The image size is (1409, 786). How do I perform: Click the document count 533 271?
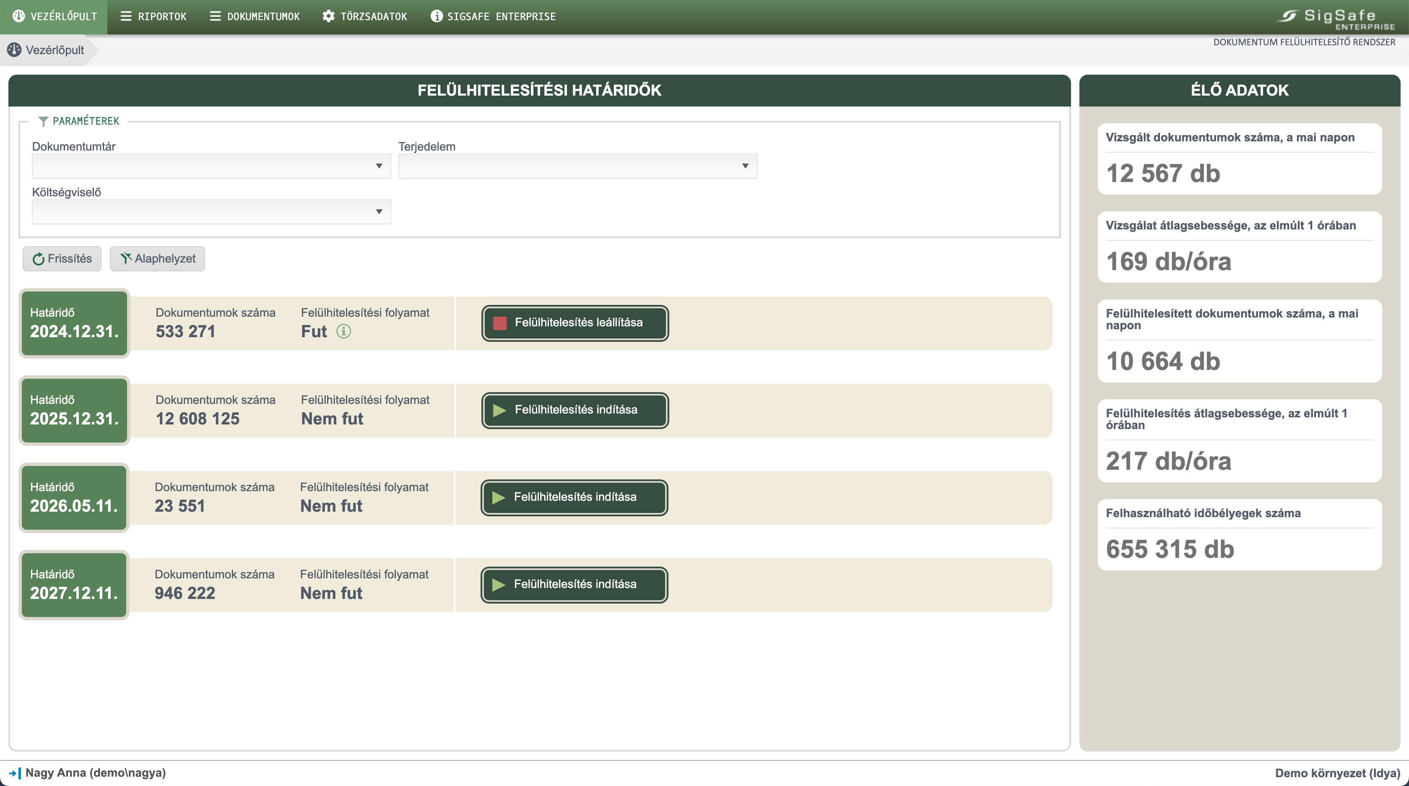point(185,331)
